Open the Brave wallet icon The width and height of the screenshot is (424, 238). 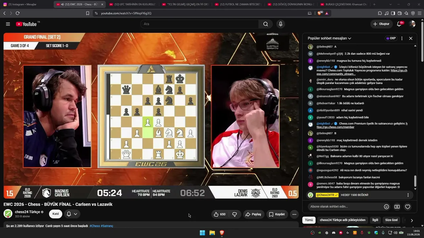399,13
